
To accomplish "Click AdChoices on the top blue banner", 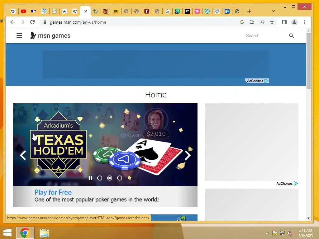I will (x=257, y=81).
